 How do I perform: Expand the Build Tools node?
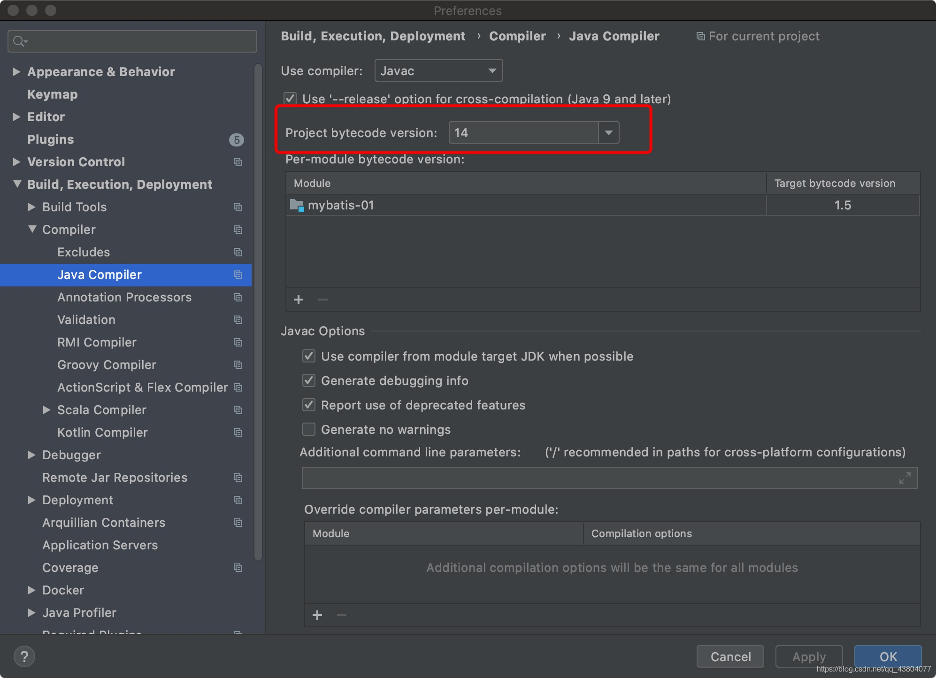tap(31, 207)
